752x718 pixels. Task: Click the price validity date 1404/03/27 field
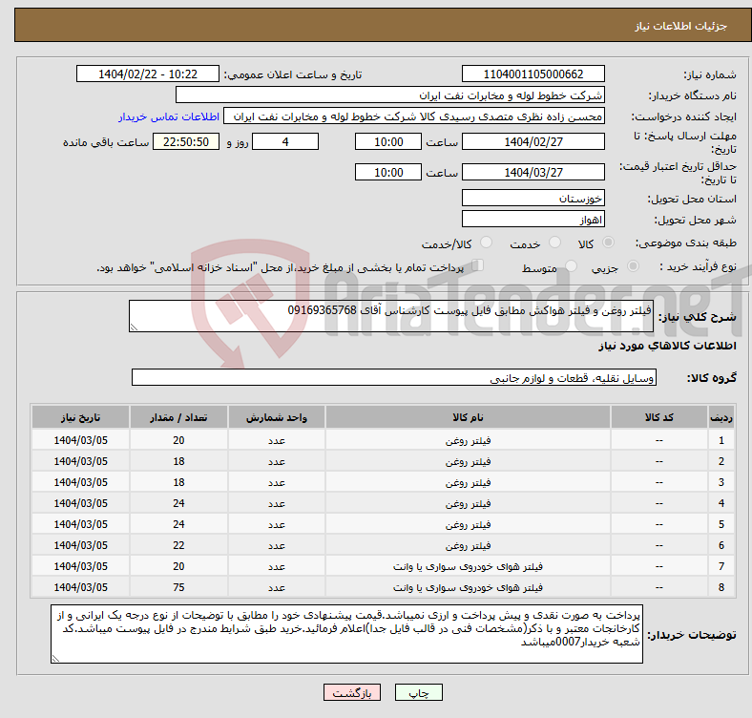pos(533,172)
